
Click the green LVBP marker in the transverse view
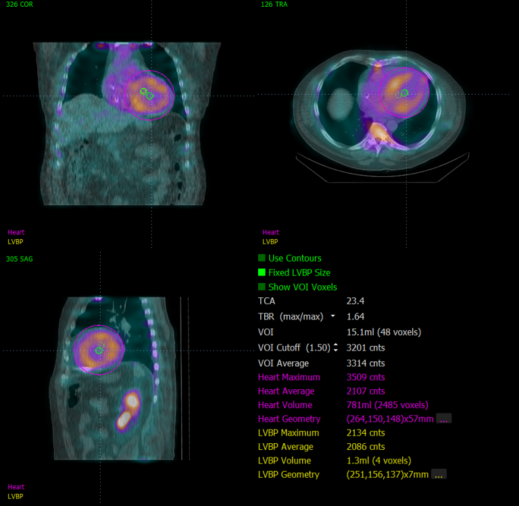coord(405,93)
